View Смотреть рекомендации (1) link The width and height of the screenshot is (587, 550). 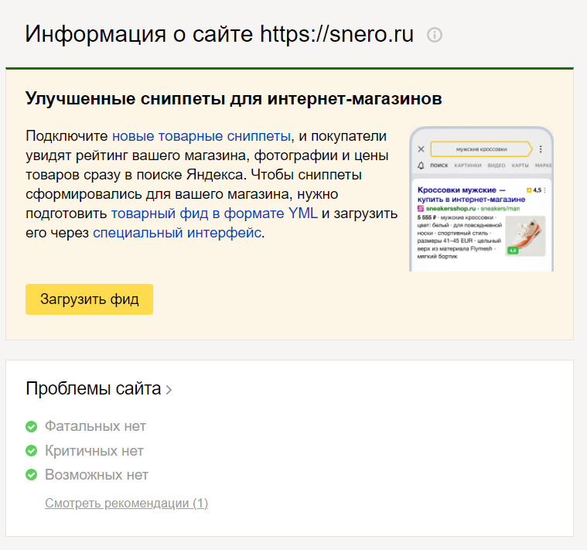click(126, 504)
